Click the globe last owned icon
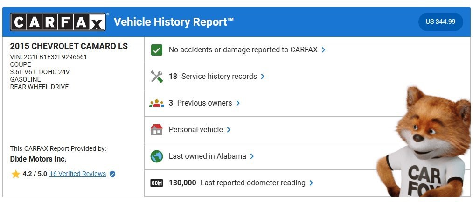Image resolution: width=473 pixels, height=204 pixels. tap(157, 156)
